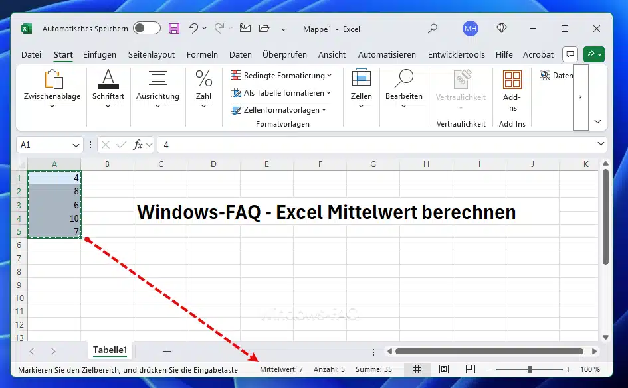Switch to page layout view in status bar
628x388 pixels.
click(x=444, y=369)
